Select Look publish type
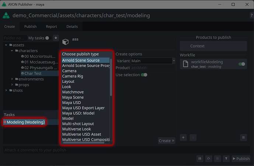254x166 pixels. [x=86, y=87]
